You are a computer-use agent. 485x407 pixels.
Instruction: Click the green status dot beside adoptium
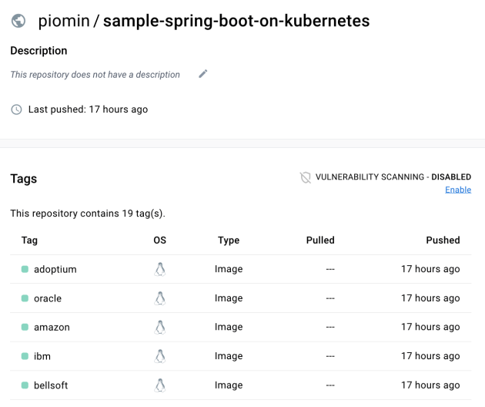point(25,269)
